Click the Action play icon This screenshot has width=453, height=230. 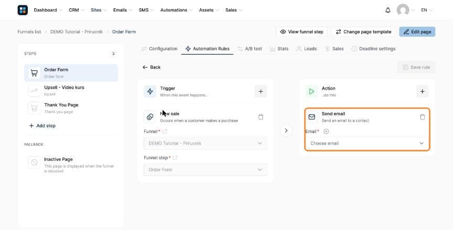(x=311, y=92)
